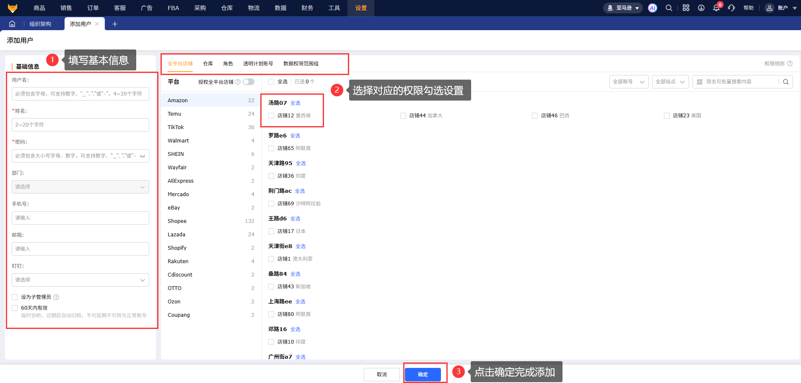Open the 设置 menu

click(361, 8)
